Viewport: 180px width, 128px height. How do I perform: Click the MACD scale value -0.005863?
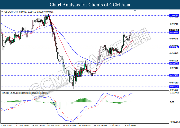point(175,122)
